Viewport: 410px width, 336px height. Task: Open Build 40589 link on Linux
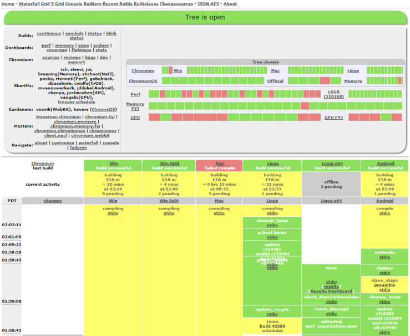tap(272, 326)
